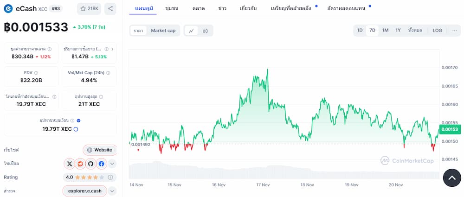This screenshot has width=464, height=197.
Task: Select the 1Y time range
Action: [398, 31]
